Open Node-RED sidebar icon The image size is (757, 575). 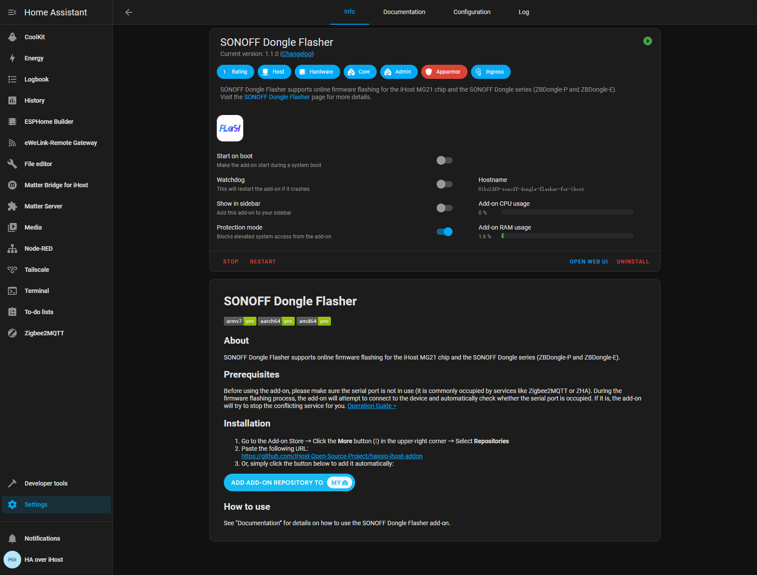coord(12,249)
